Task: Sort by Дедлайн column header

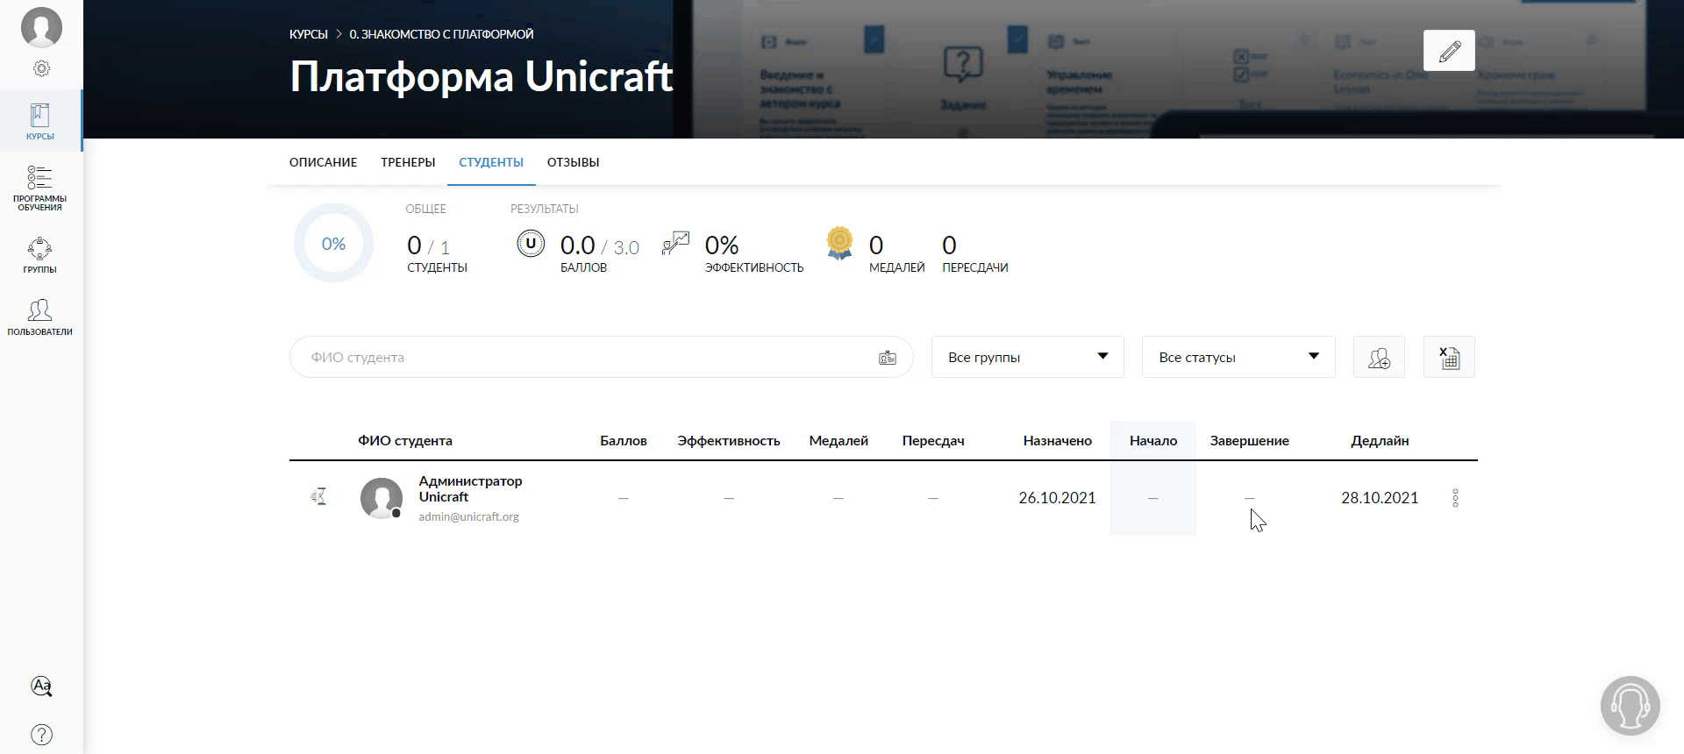Action: (x=1380, y=441)
